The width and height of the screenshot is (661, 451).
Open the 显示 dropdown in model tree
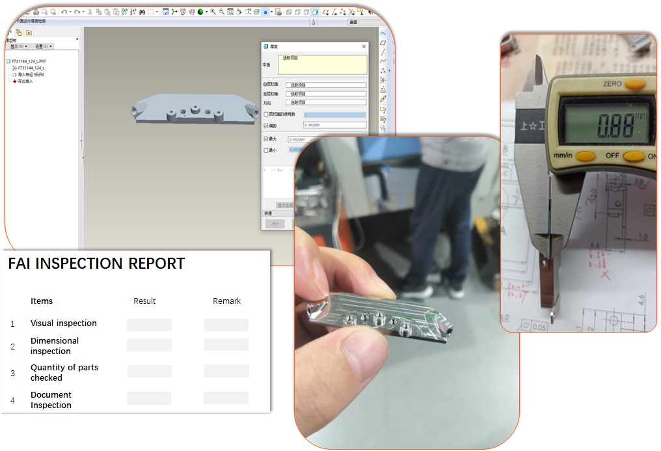click(19, 46)
